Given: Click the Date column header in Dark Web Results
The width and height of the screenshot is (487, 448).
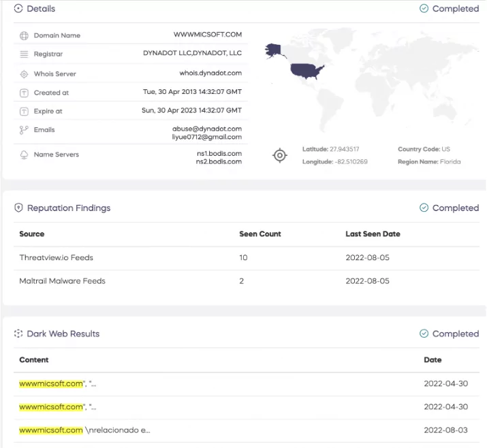Looking at the screenshot, I should [433, 359].
